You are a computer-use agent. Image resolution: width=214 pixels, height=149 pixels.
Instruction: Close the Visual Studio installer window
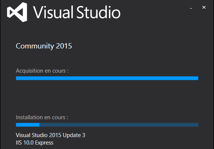point(204,7)
